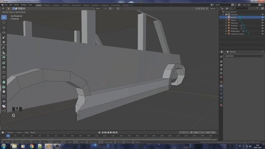Open the Render properties tab
This screenshot has width=265, height=149.
pyautogui.click(x=221, y=62)
